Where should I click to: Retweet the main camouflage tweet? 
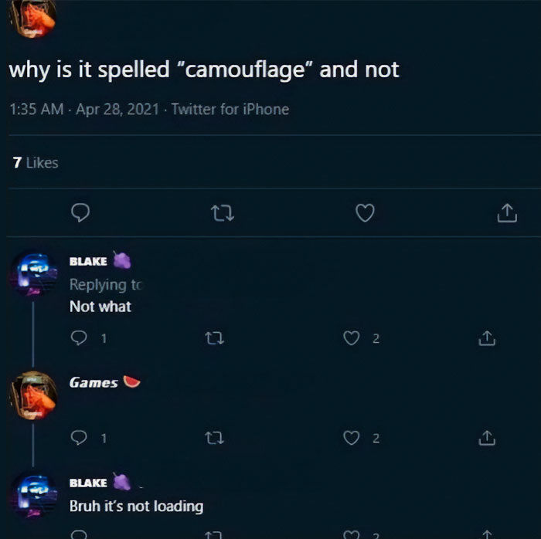pyautogui.click(x=223, y=213)
